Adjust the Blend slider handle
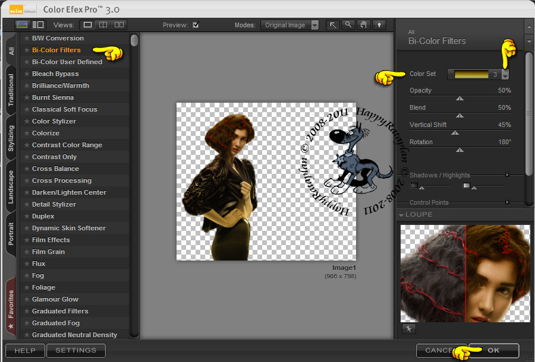The width and height of the screenshot is (535, 362). coord(460,116)
